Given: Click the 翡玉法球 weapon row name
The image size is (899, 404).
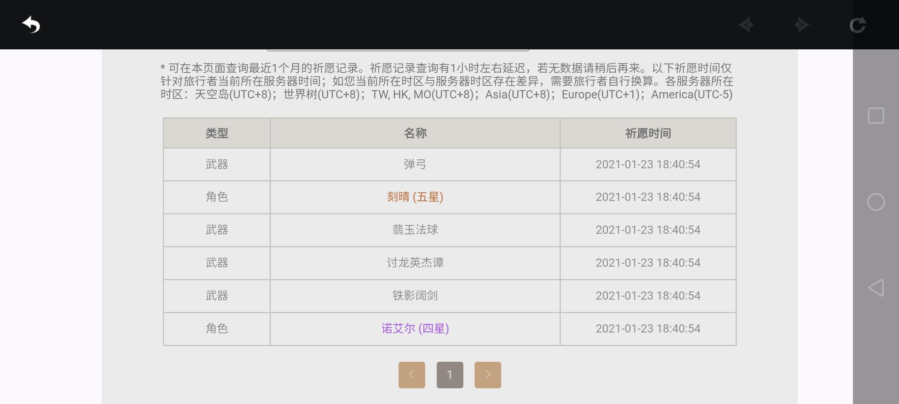Looking at the screenshot, I should coord(415,230).
